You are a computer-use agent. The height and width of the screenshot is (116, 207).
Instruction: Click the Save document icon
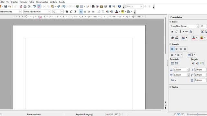pos(5,6)
